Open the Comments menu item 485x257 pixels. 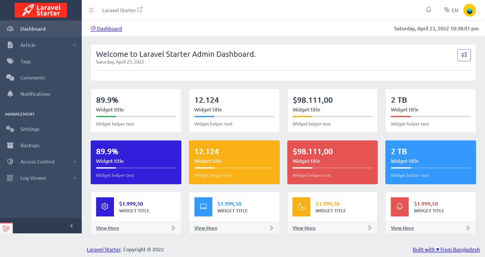(x=41, y=78)
